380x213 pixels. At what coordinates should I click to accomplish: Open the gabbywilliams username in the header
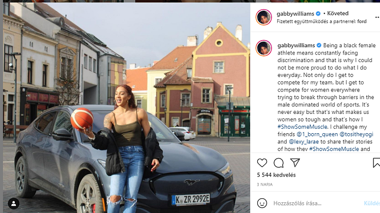tap(295, 14)
